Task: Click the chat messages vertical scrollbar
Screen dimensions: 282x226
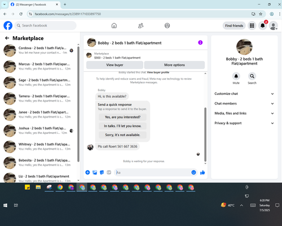Action: click(x=205, y=134)
